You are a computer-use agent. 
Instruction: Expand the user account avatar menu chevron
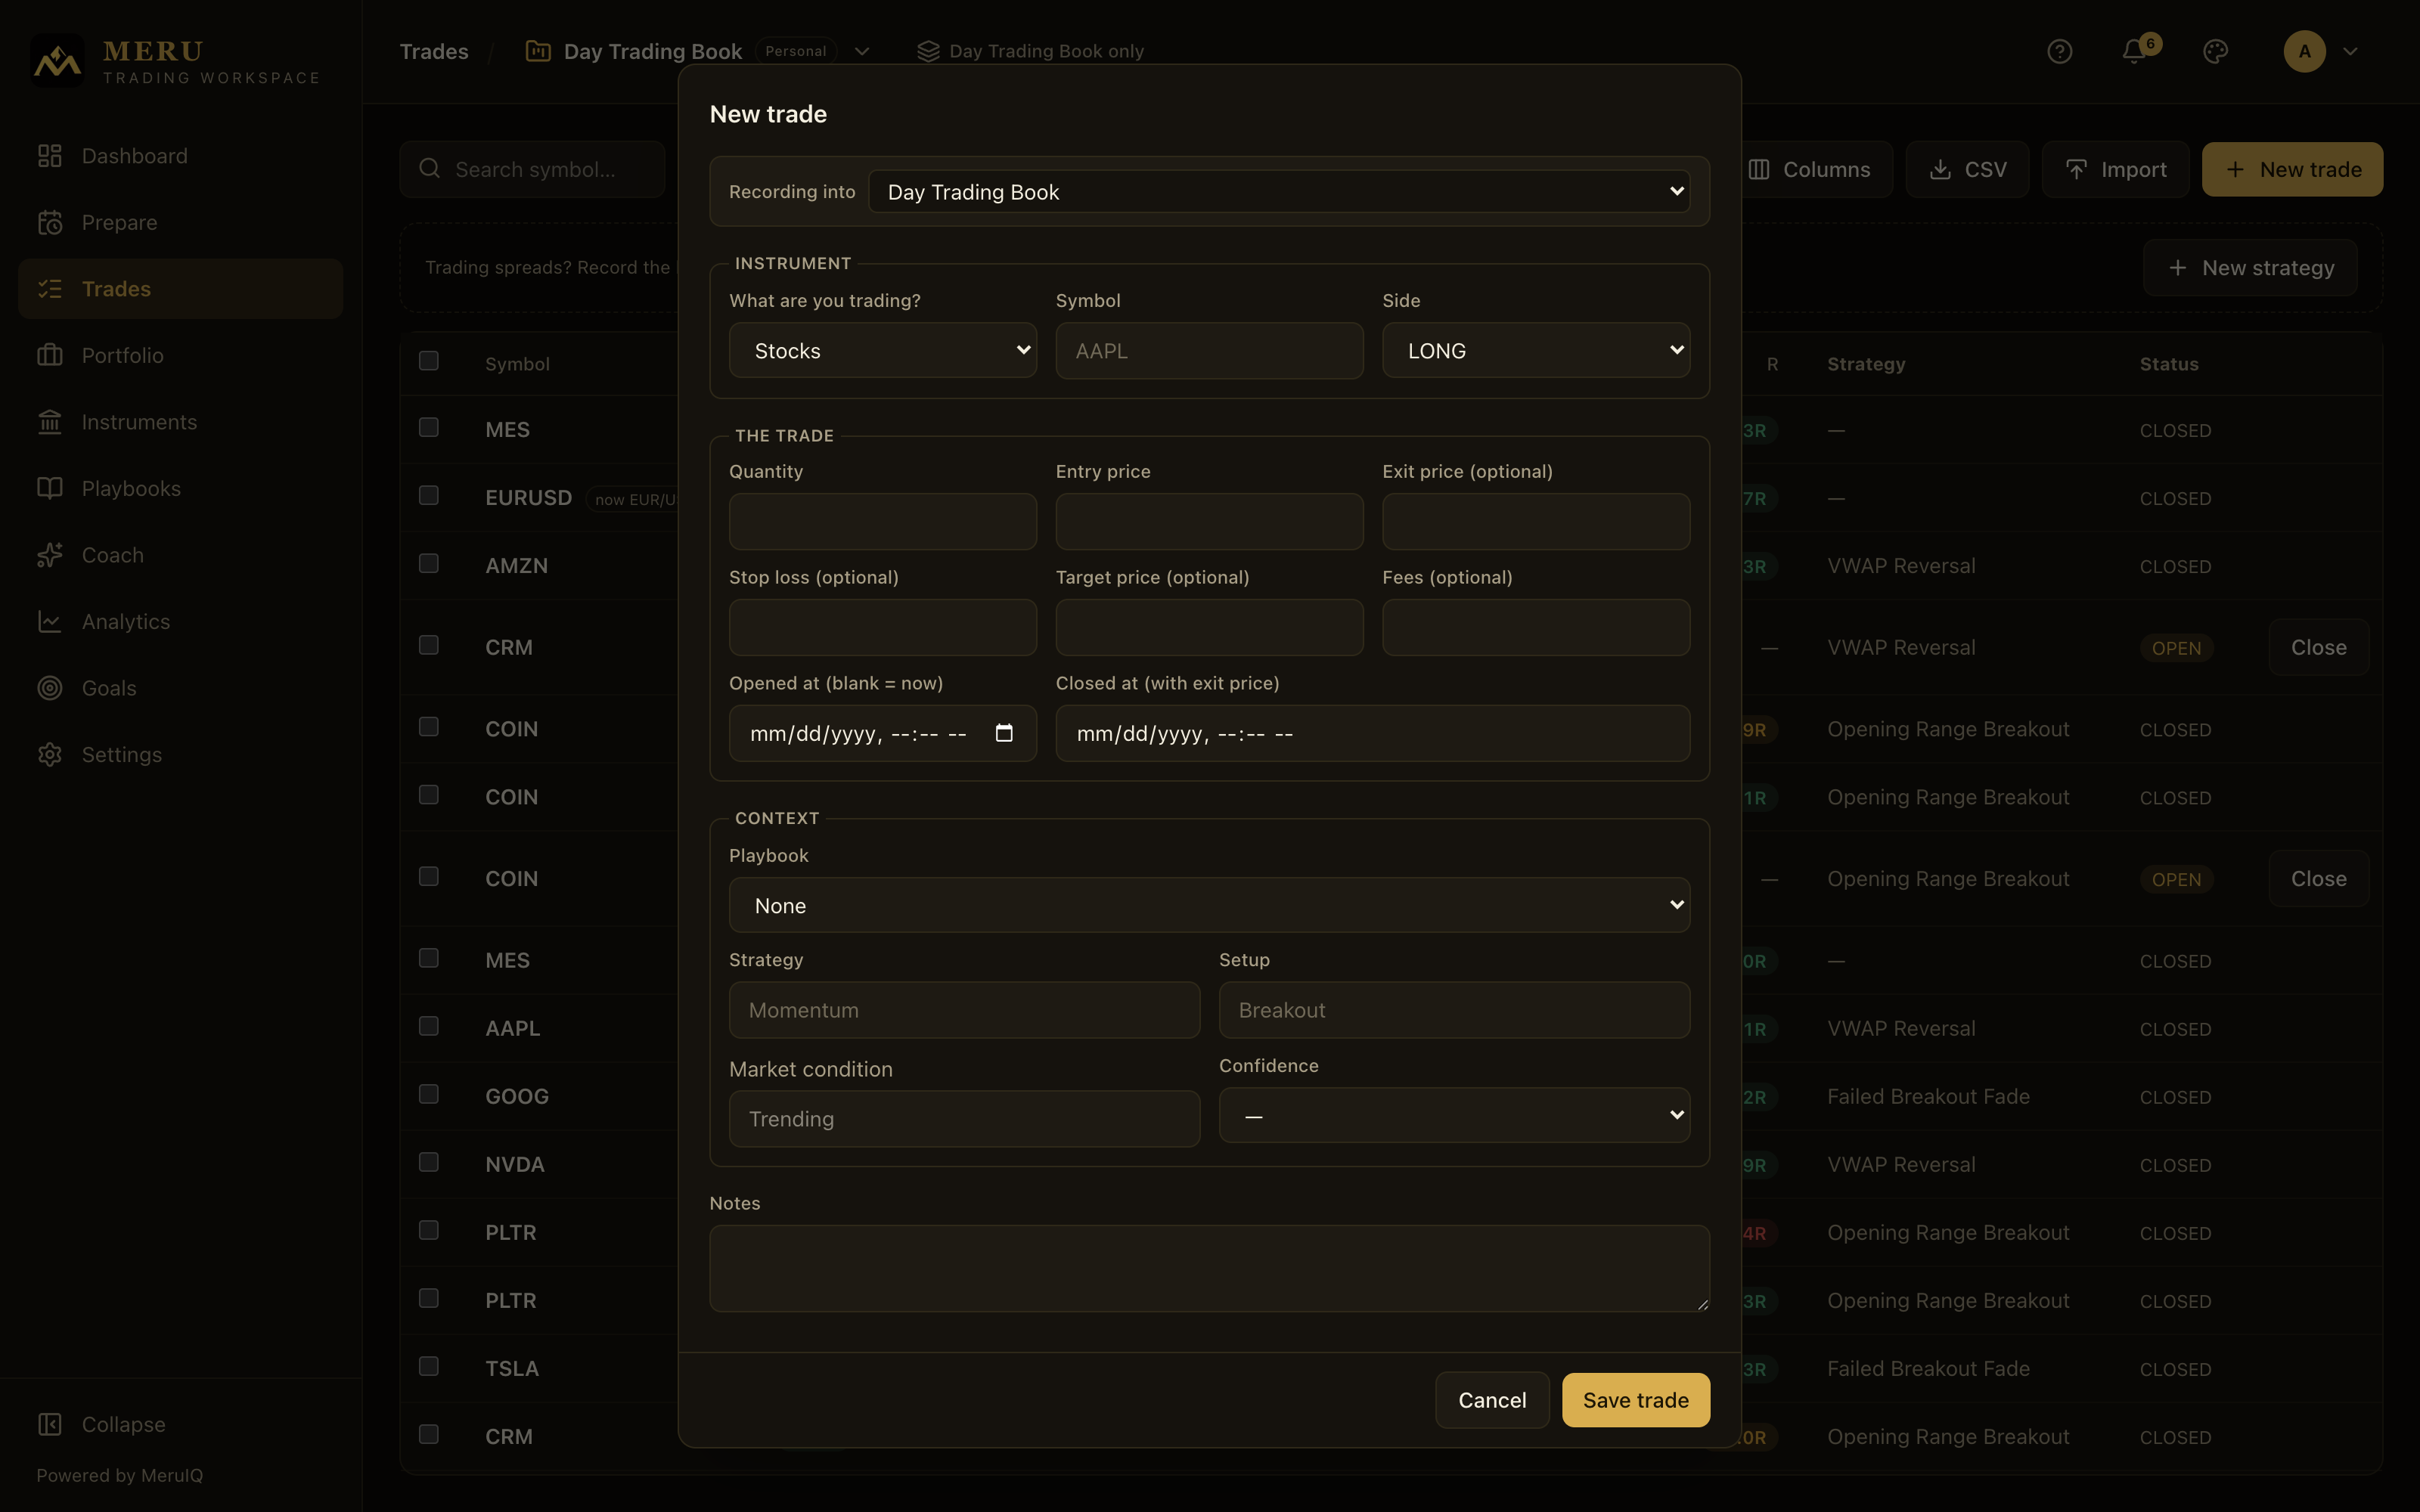(2350, 51)
